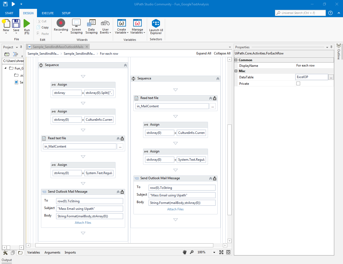The width and height of the screenshot is (343, 264).
Task: Toggle the Private checkbox
Action: 298,83
